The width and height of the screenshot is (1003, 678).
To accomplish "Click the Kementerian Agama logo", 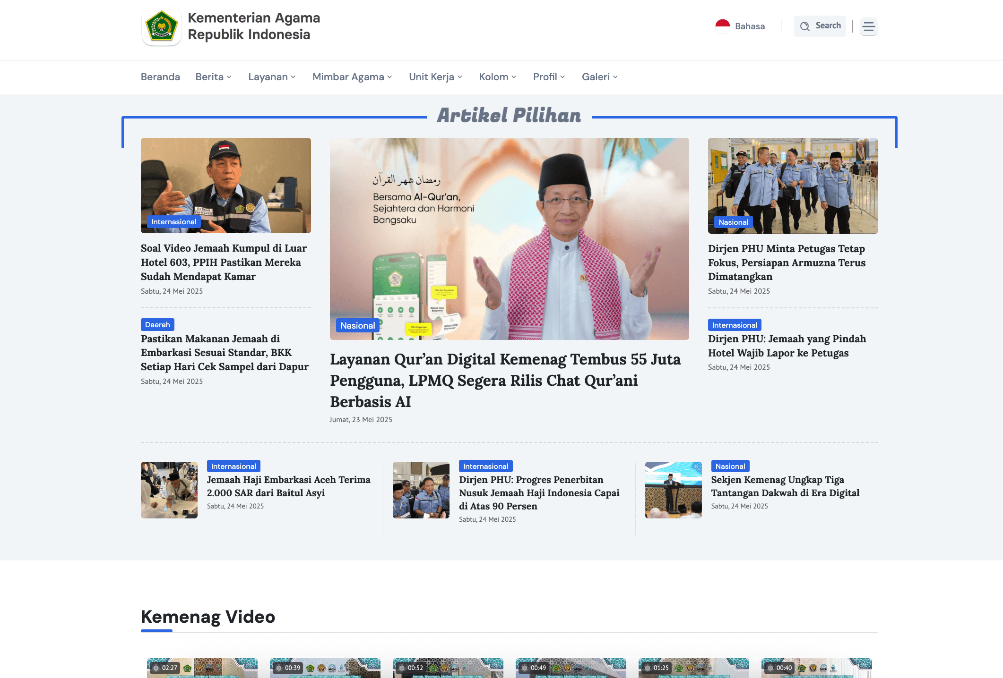I will pyautogui.click(x=161, y=26).
